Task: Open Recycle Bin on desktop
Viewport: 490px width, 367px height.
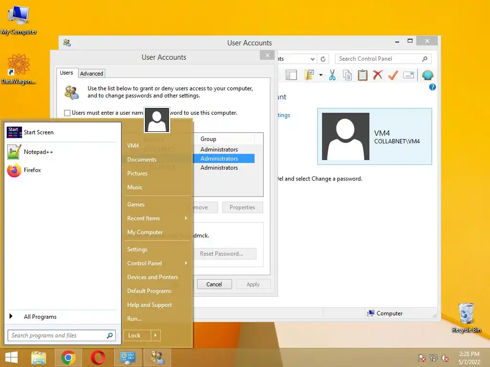Action: (x=466, y=317)
